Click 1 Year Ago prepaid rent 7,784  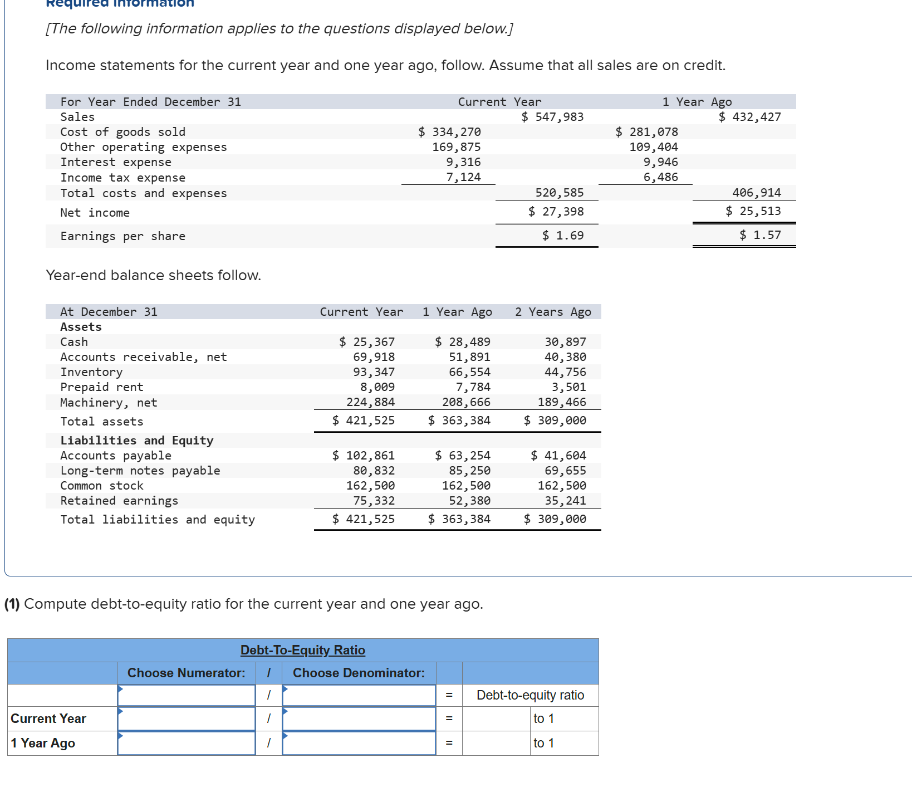coord(473,387)
